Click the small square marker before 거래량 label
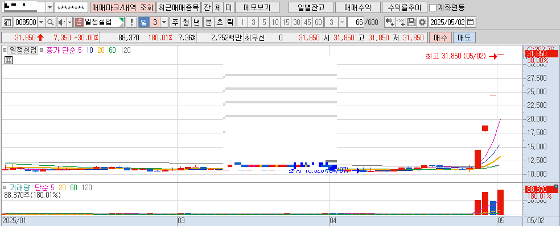The width and height of the screenshot is (560, 226). click(x=5, y=187)
